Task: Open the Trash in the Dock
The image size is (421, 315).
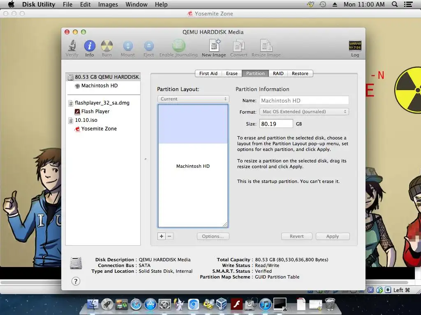Action: click(x=330, y=304)
